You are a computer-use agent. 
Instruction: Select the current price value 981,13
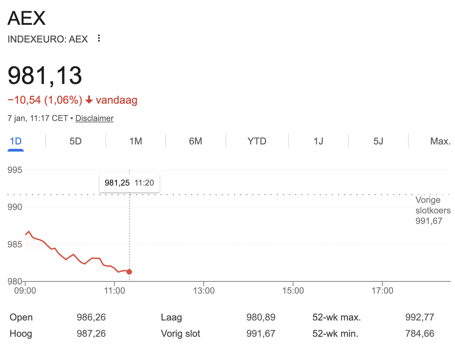[x=45, y=75]
